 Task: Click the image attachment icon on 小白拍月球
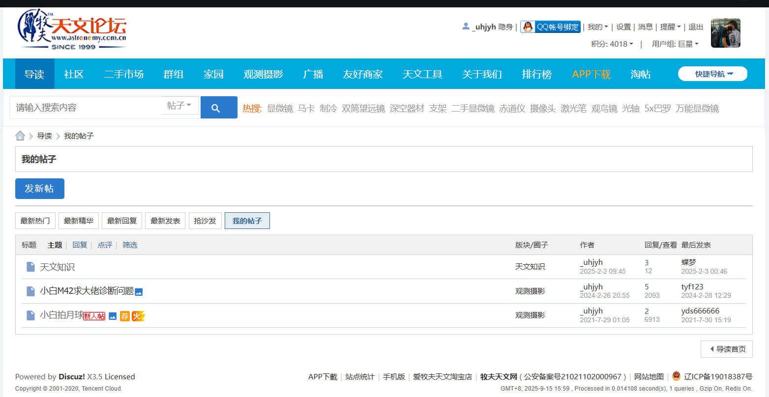pos(113,316)
